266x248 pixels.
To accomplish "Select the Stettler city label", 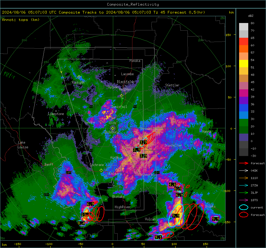I will coord(172,85).
